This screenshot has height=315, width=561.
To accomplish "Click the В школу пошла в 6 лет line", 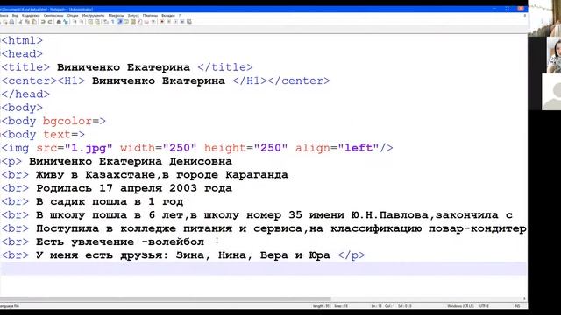I will click(257, 215).
